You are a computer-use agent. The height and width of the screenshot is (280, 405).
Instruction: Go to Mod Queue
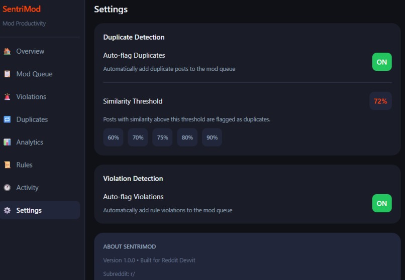point(40,74)
